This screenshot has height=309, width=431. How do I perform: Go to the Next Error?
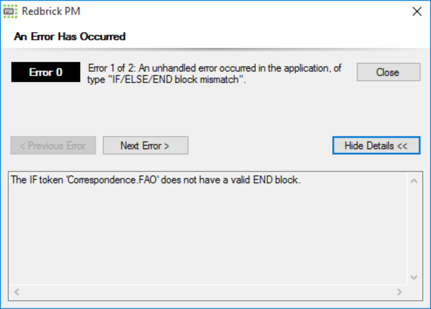pyautogui.click(x=145, y=145)
